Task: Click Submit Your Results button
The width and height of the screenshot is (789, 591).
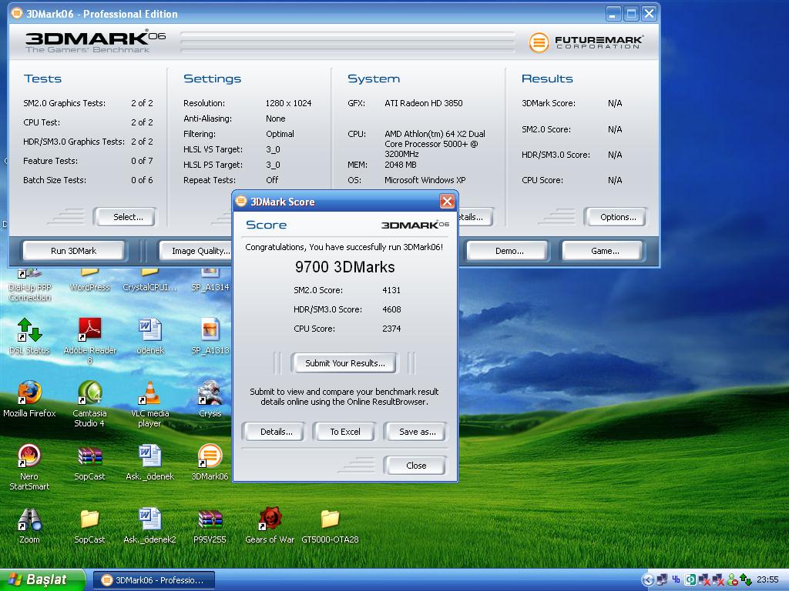Action: click(x=345, y=363)
